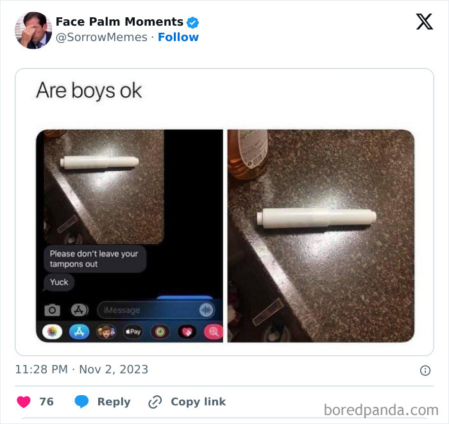
Task: Like the tweet with heart icon
Action: 24,402
